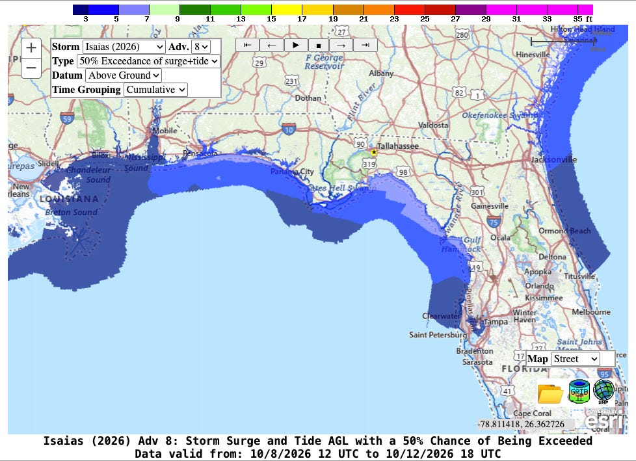Click the US 301 route shield
Screen dimensions: 636x461
click(477, 191)
